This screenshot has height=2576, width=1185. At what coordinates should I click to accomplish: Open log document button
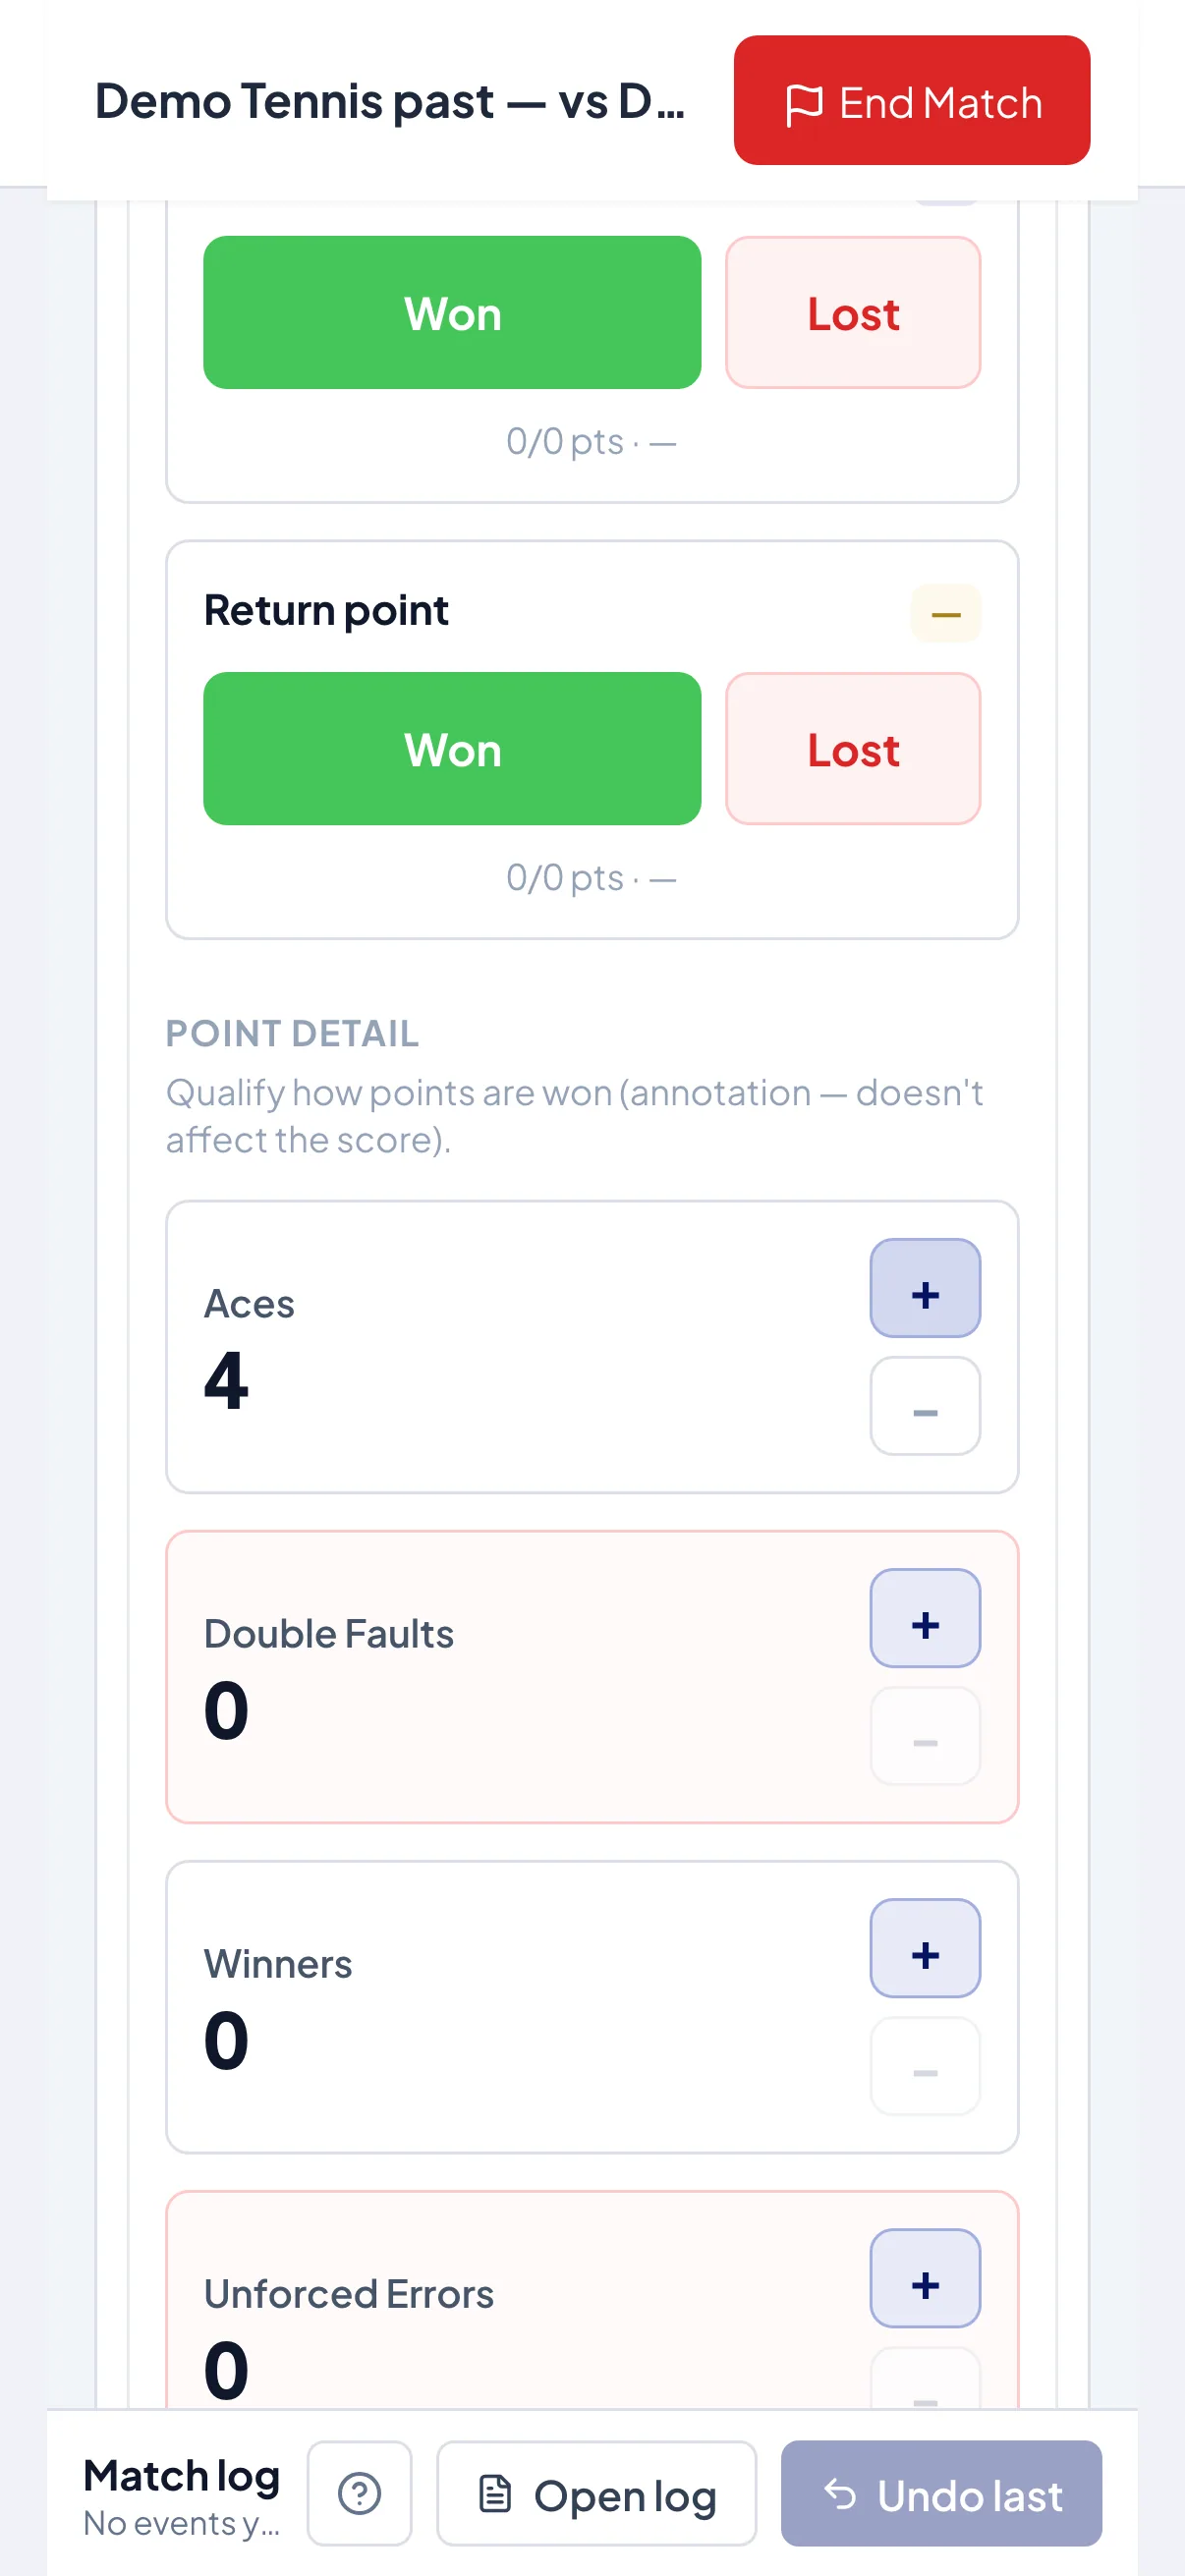pos(596,2493)
